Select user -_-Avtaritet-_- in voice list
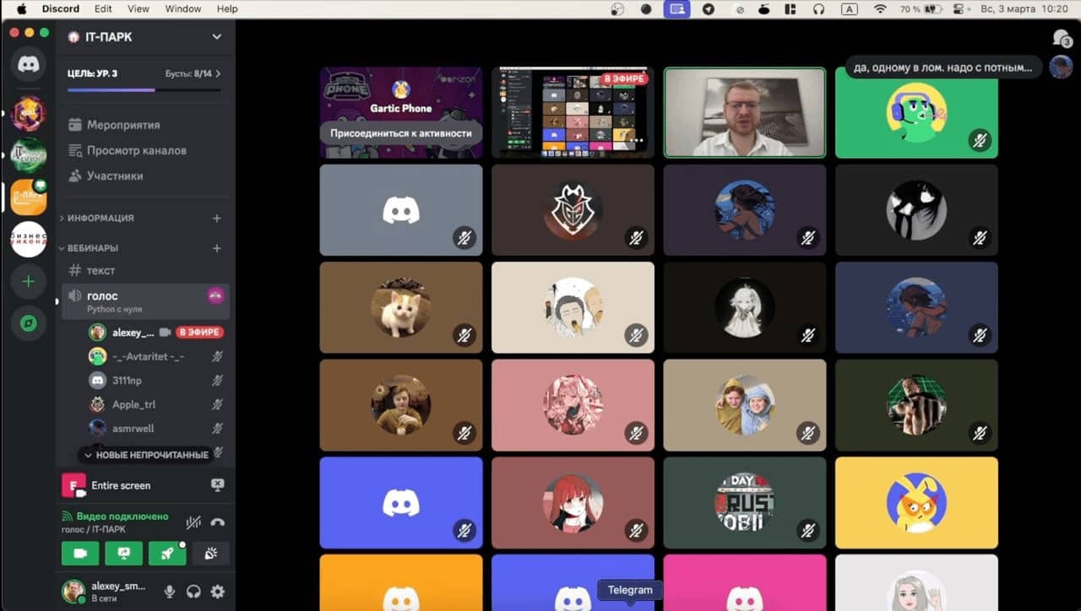The width and height of the screenshot is (1081, 611). click(155, 356)
